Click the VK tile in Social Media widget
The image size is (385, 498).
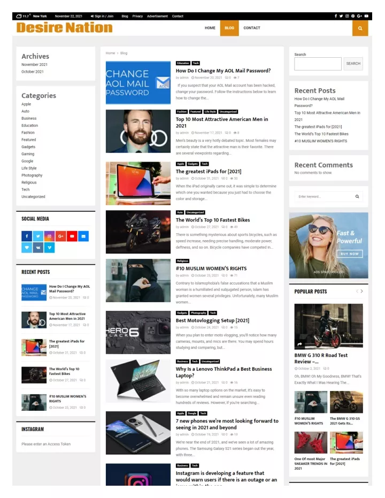[x=38, y=248]
